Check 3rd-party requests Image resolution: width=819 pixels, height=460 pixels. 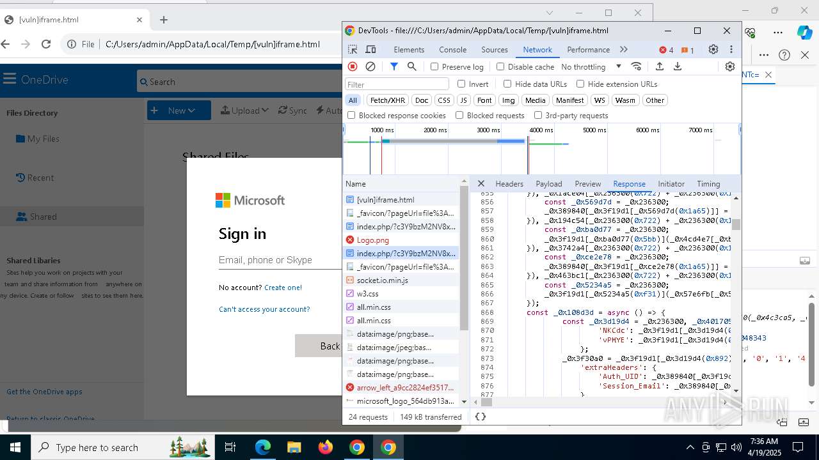pos(538,115)
